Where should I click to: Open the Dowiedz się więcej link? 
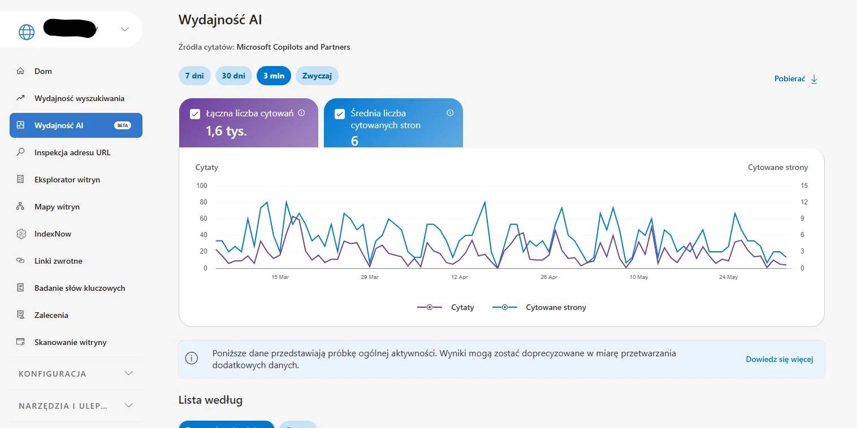click(780, 359)
